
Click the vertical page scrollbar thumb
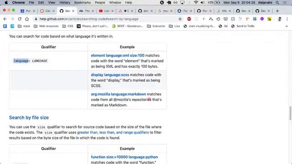[290, 113]
